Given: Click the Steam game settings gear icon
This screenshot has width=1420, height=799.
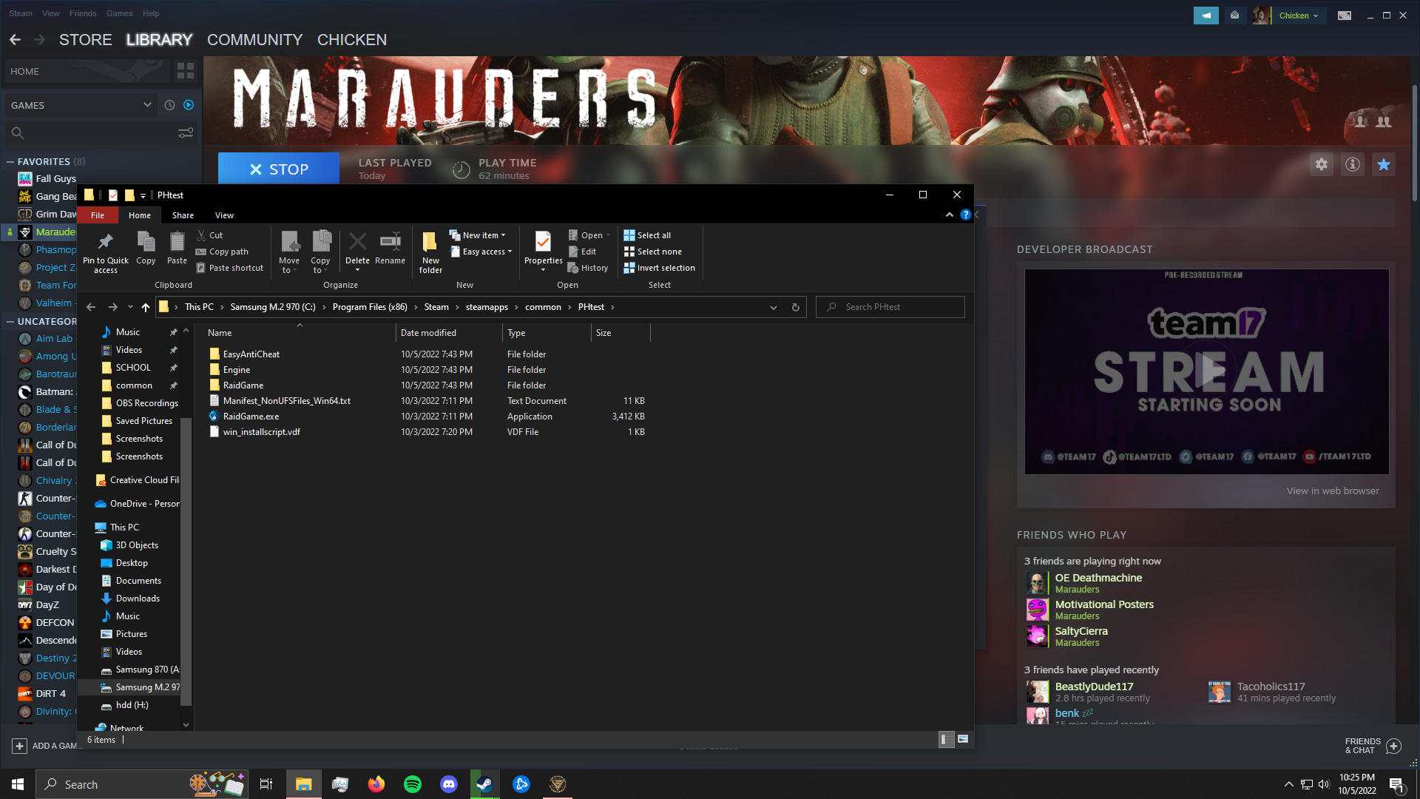Looking at the screenshot, I should pyautogui.click(x=1321, y=164).
